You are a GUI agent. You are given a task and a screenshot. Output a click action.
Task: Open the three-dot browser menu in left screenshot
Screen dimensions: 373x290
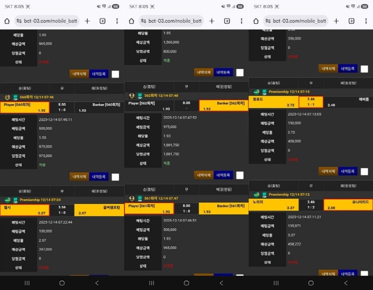pyautogui.click(x=117, y=21)
